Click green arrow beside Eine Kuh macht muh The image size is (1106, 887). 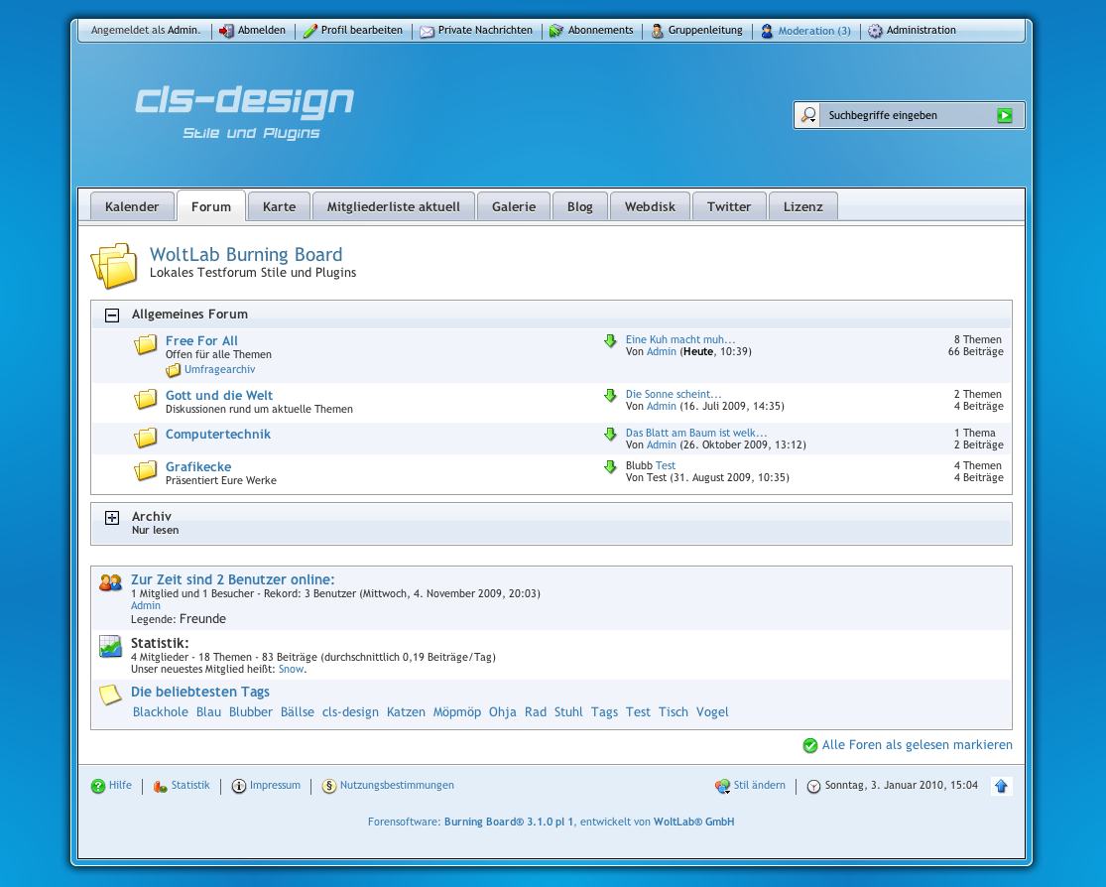click(x=610, y=341)
